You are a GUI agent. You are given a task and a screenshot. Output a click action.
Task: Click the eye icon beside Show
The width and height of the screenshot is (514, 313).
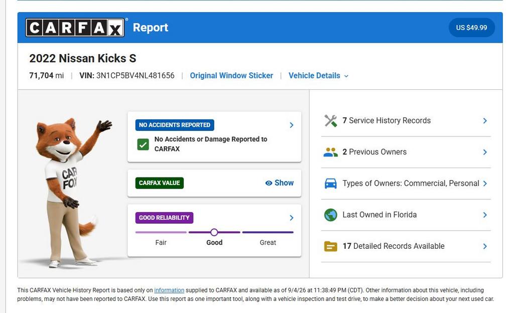pos(269,183)
